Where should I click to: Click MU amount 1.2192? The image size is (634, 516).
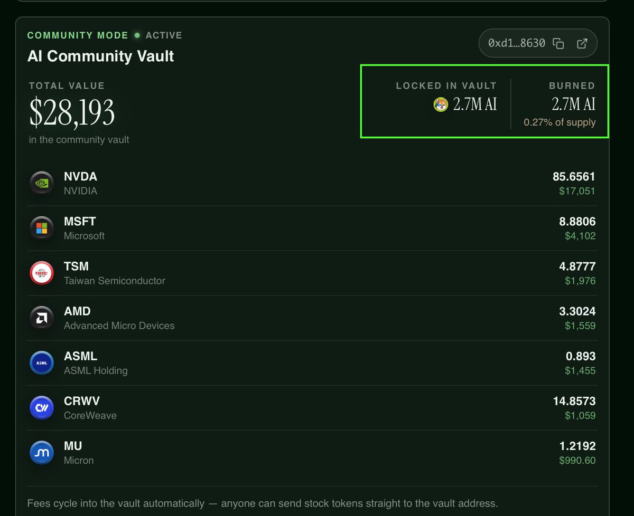pyautogui.click(x=577, y=446)
